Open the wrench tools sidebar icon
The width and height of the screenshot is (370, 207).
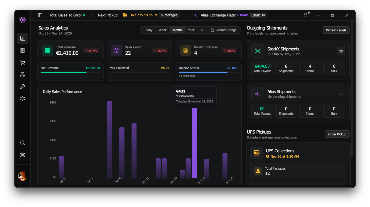point(23,87)
